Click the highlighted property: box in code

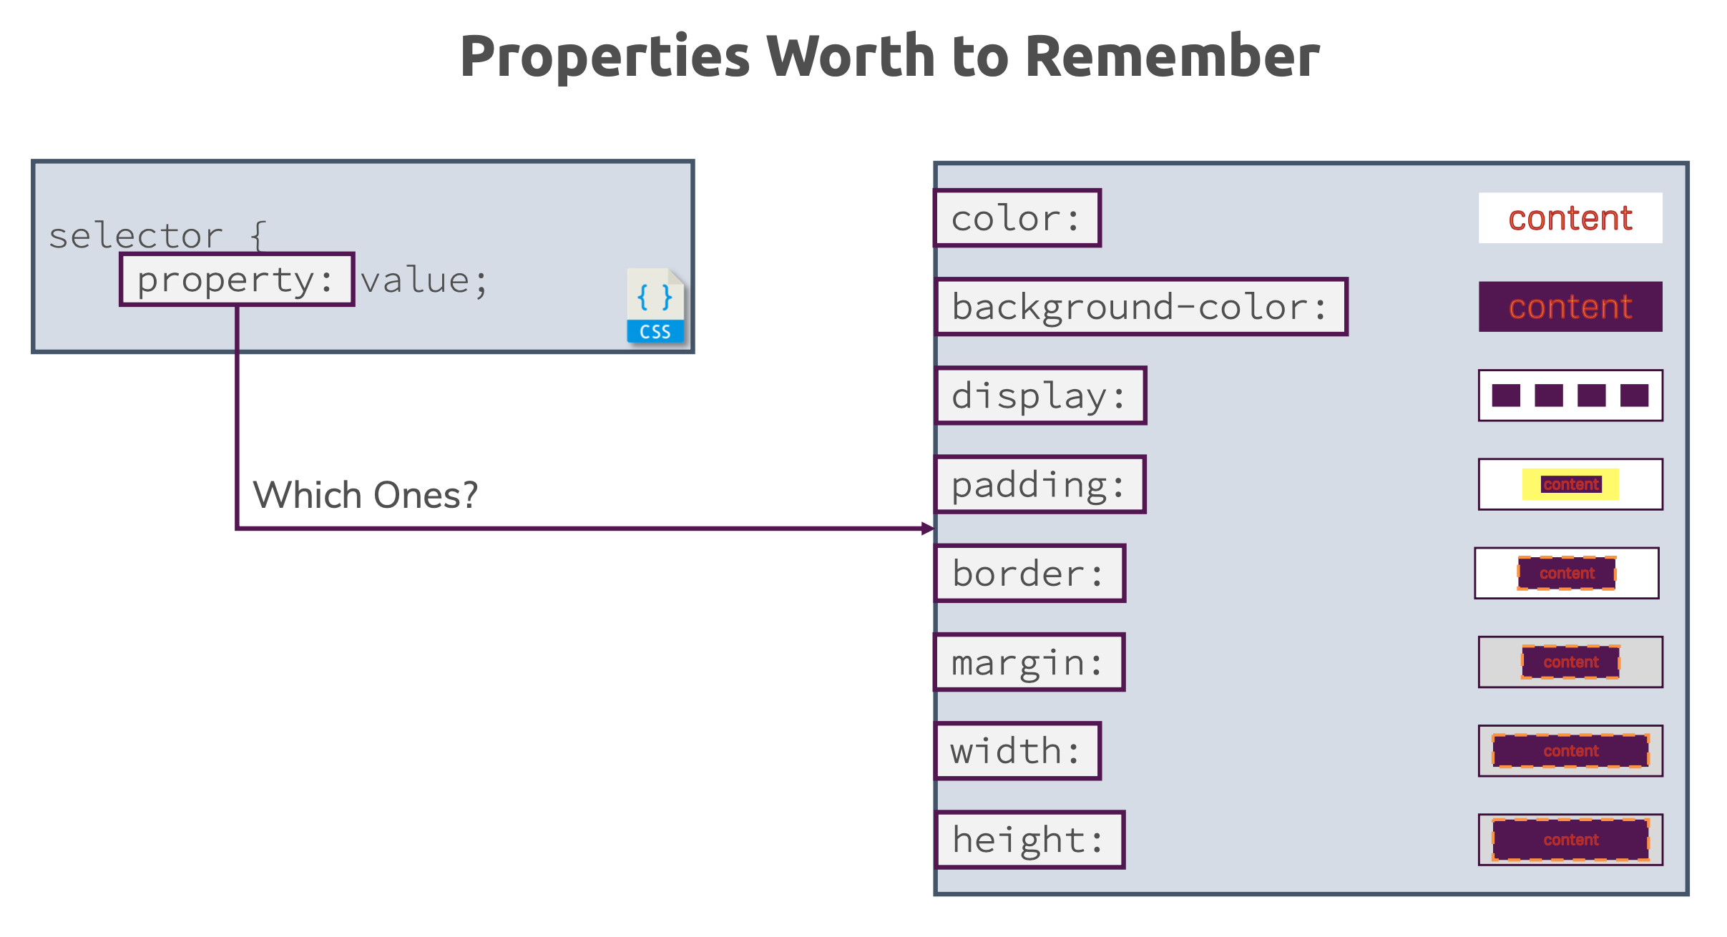[x=237, y=279]
